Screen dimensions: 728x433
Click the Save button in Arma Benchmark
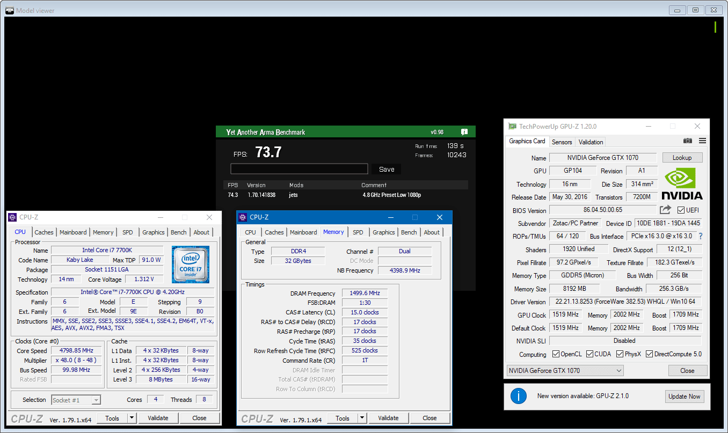[387, 169]
